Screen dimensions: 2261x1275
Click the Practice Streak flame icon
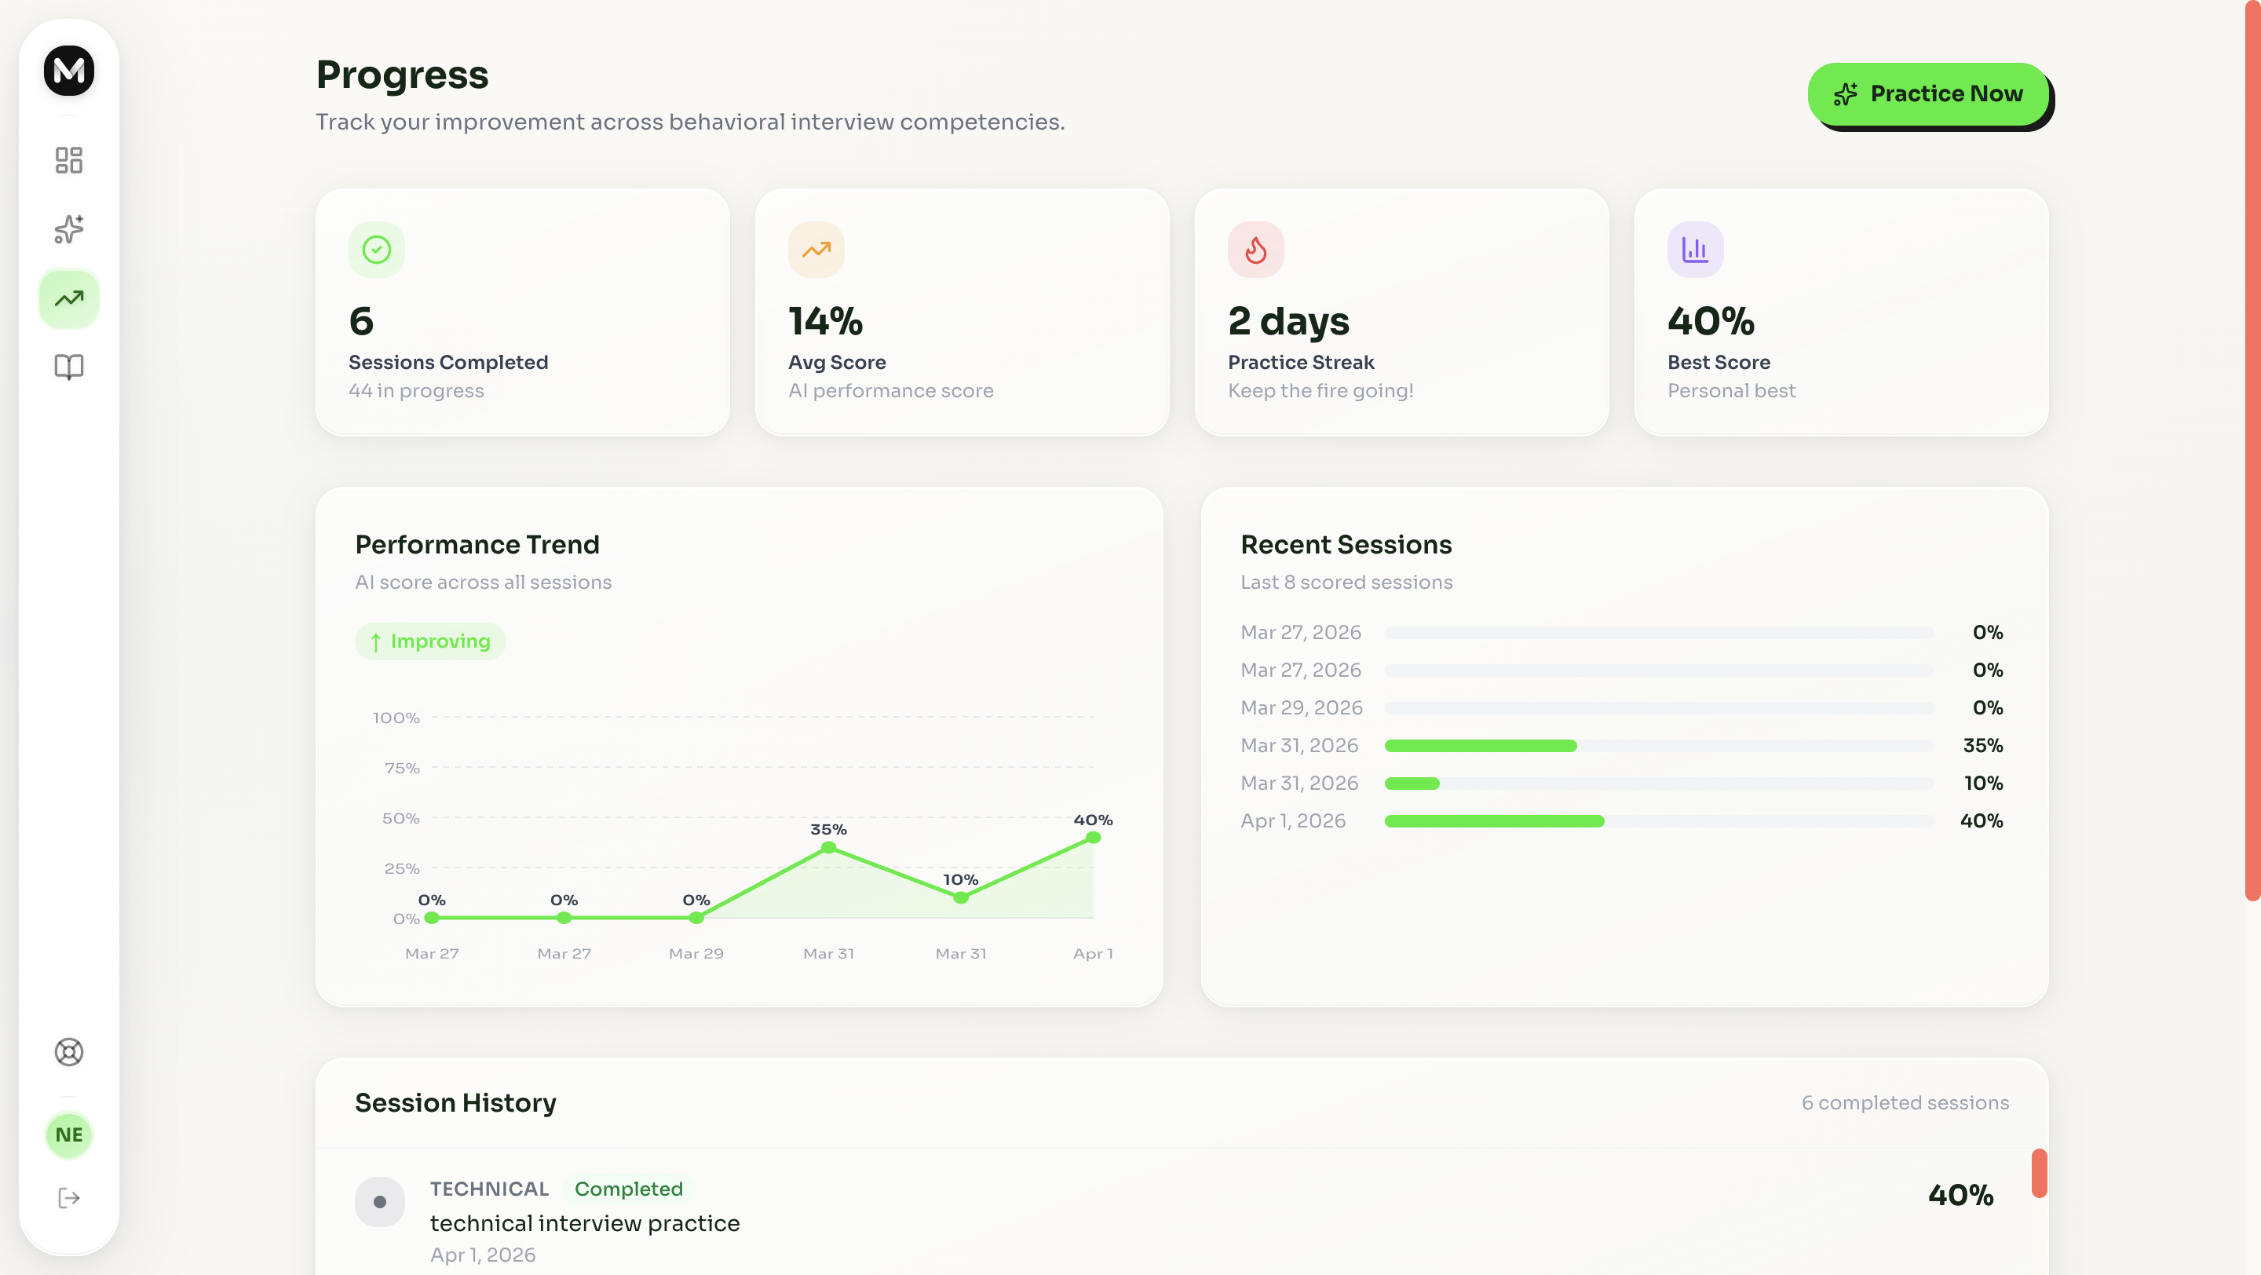1255,250
